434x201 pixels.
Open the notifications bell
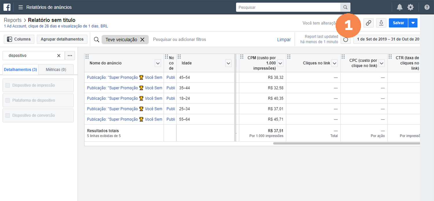400,7
